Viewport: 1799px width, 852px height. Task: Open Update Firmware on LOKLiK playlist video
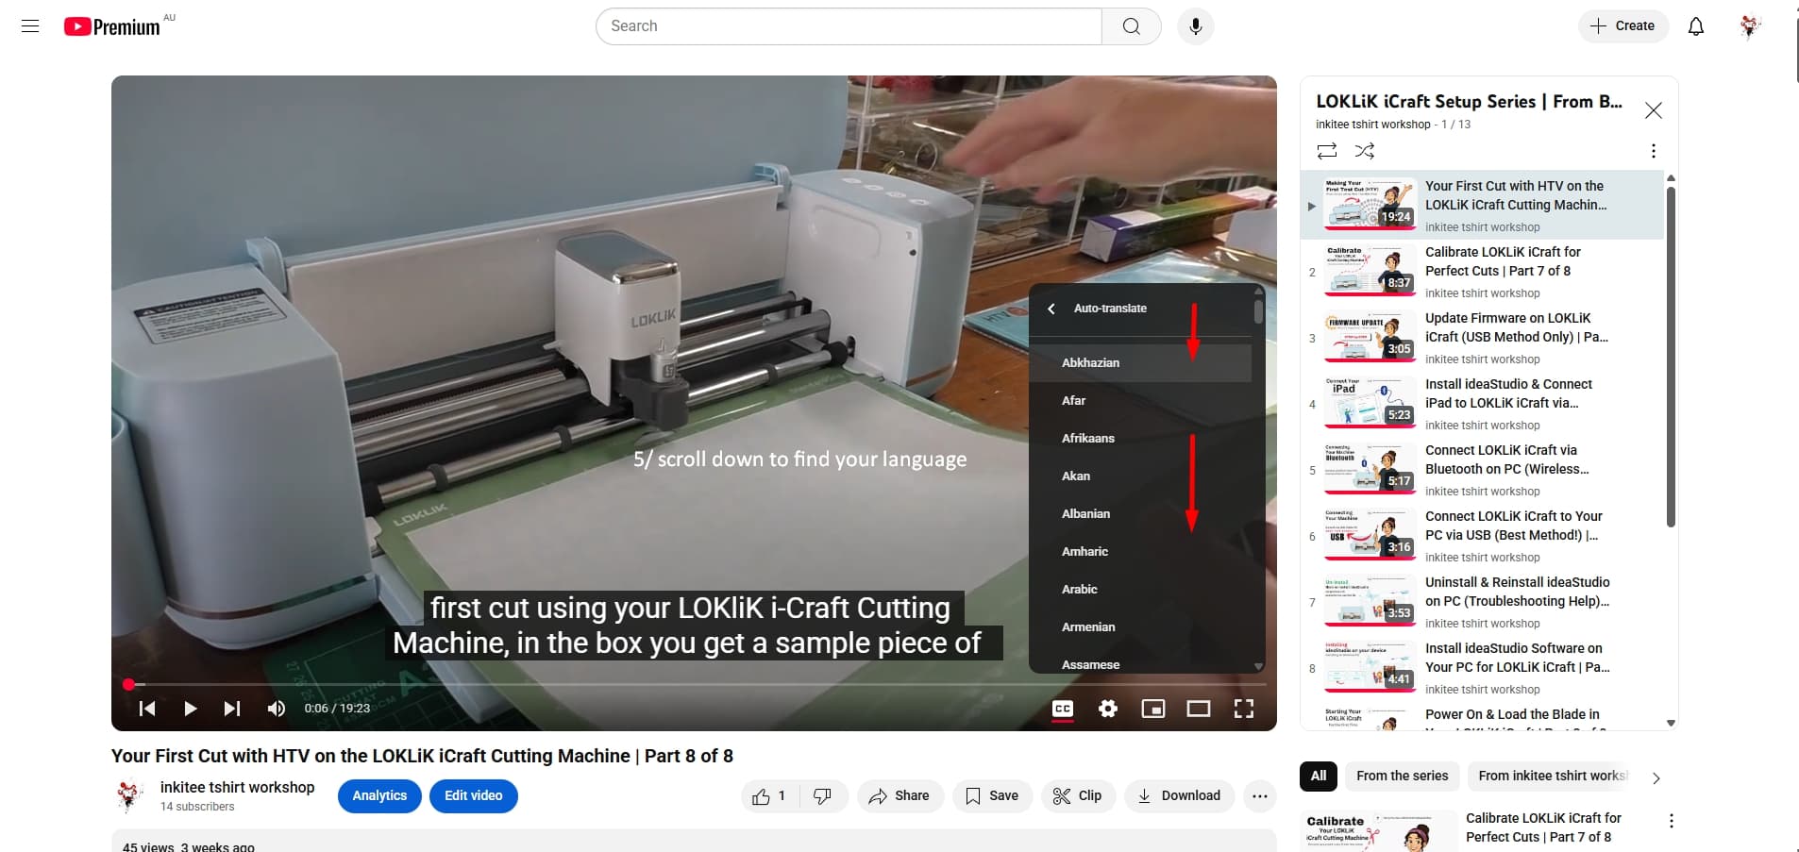[x=1482, y=339]
